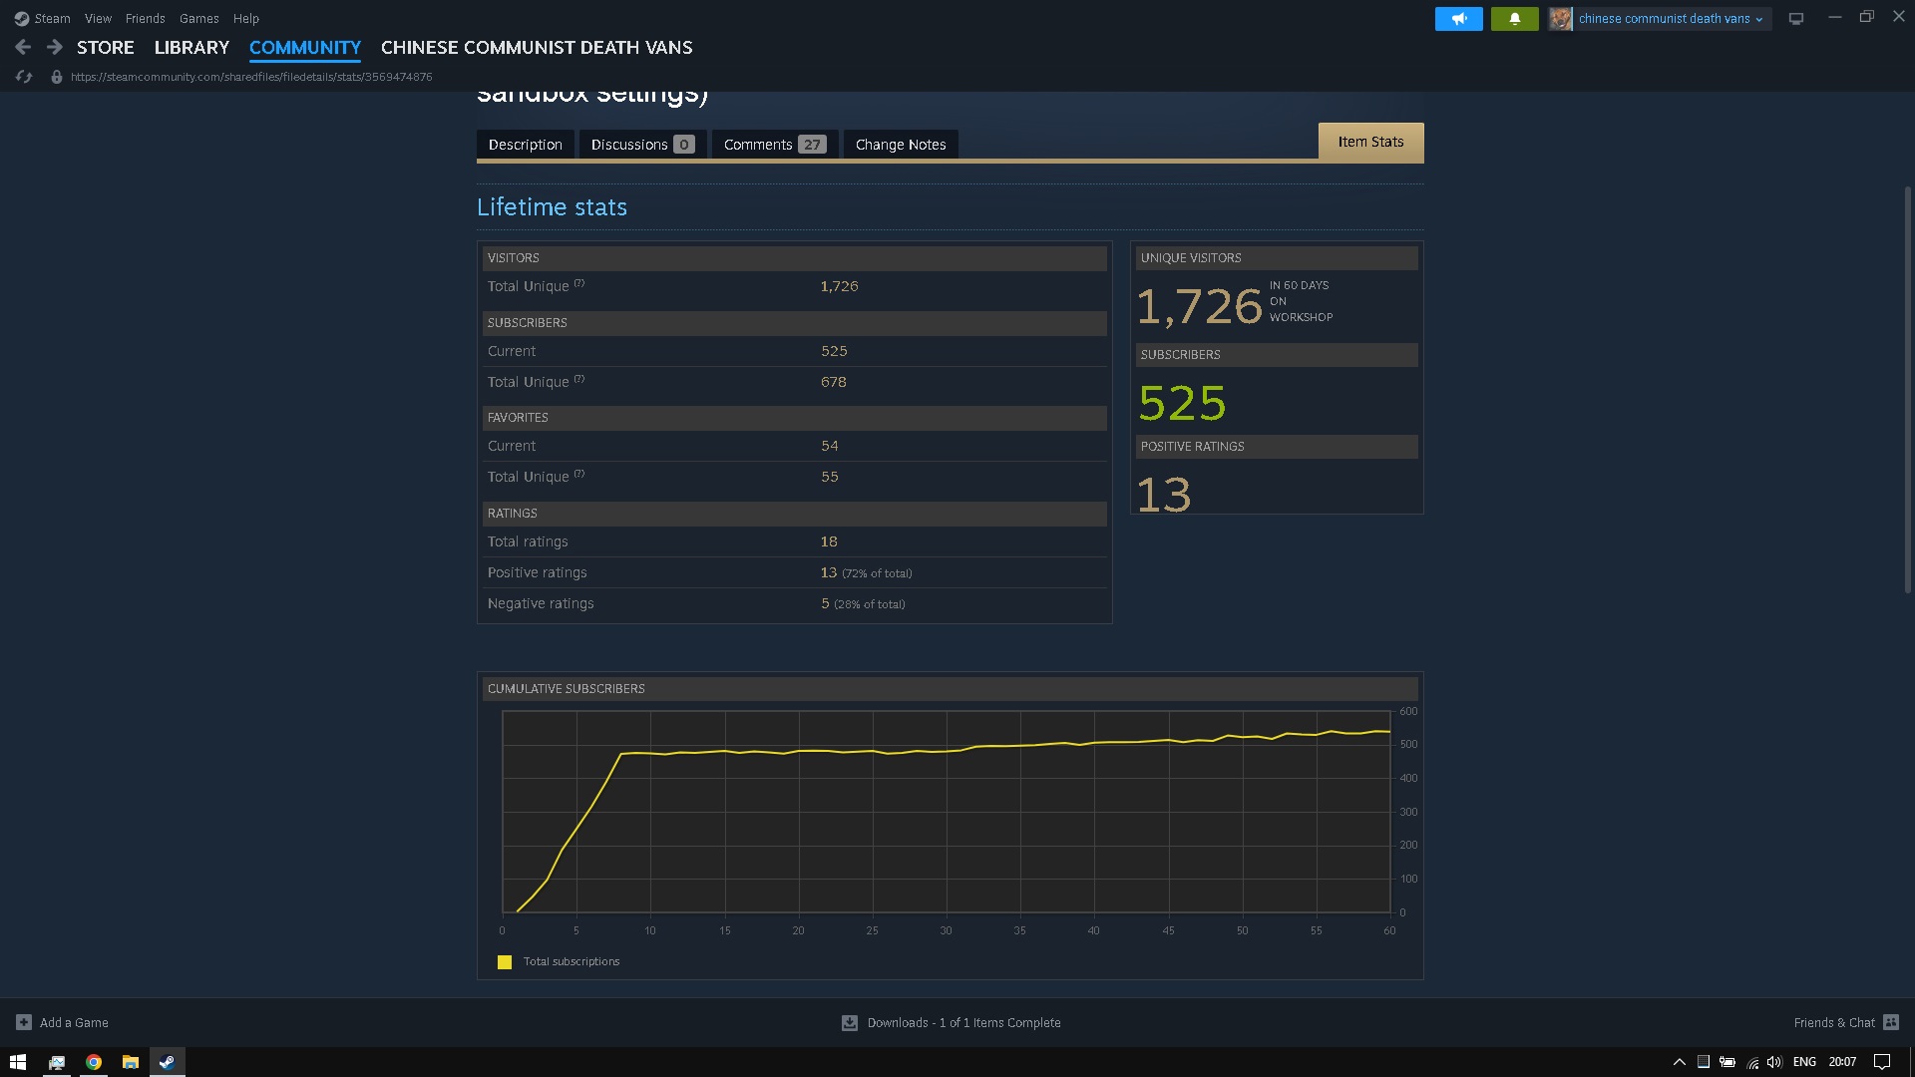1915x1077 pixels.
Task: Click the Item Stats button
Action: (x=1370, y=142)
